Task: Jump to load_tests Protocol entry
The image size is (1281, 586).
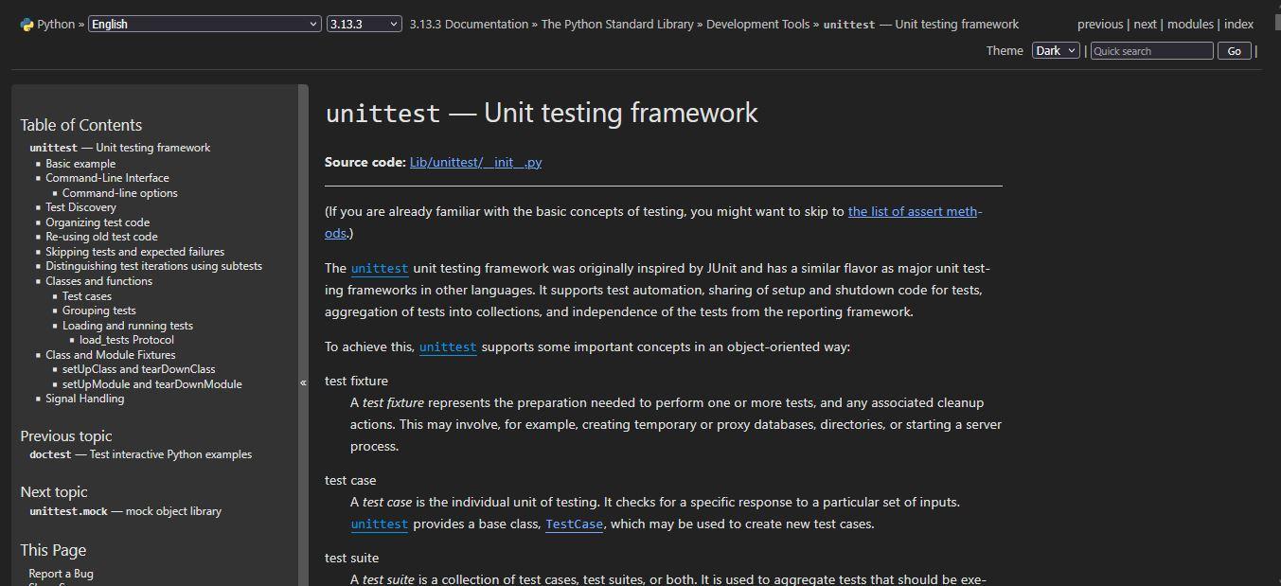Action: click(x=127, y=340)
